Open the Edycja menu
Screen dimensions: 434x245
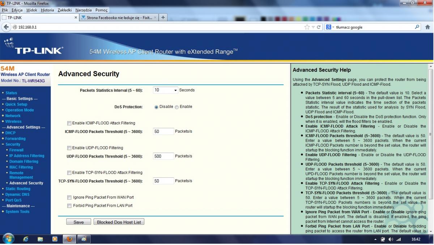(17, 10)
